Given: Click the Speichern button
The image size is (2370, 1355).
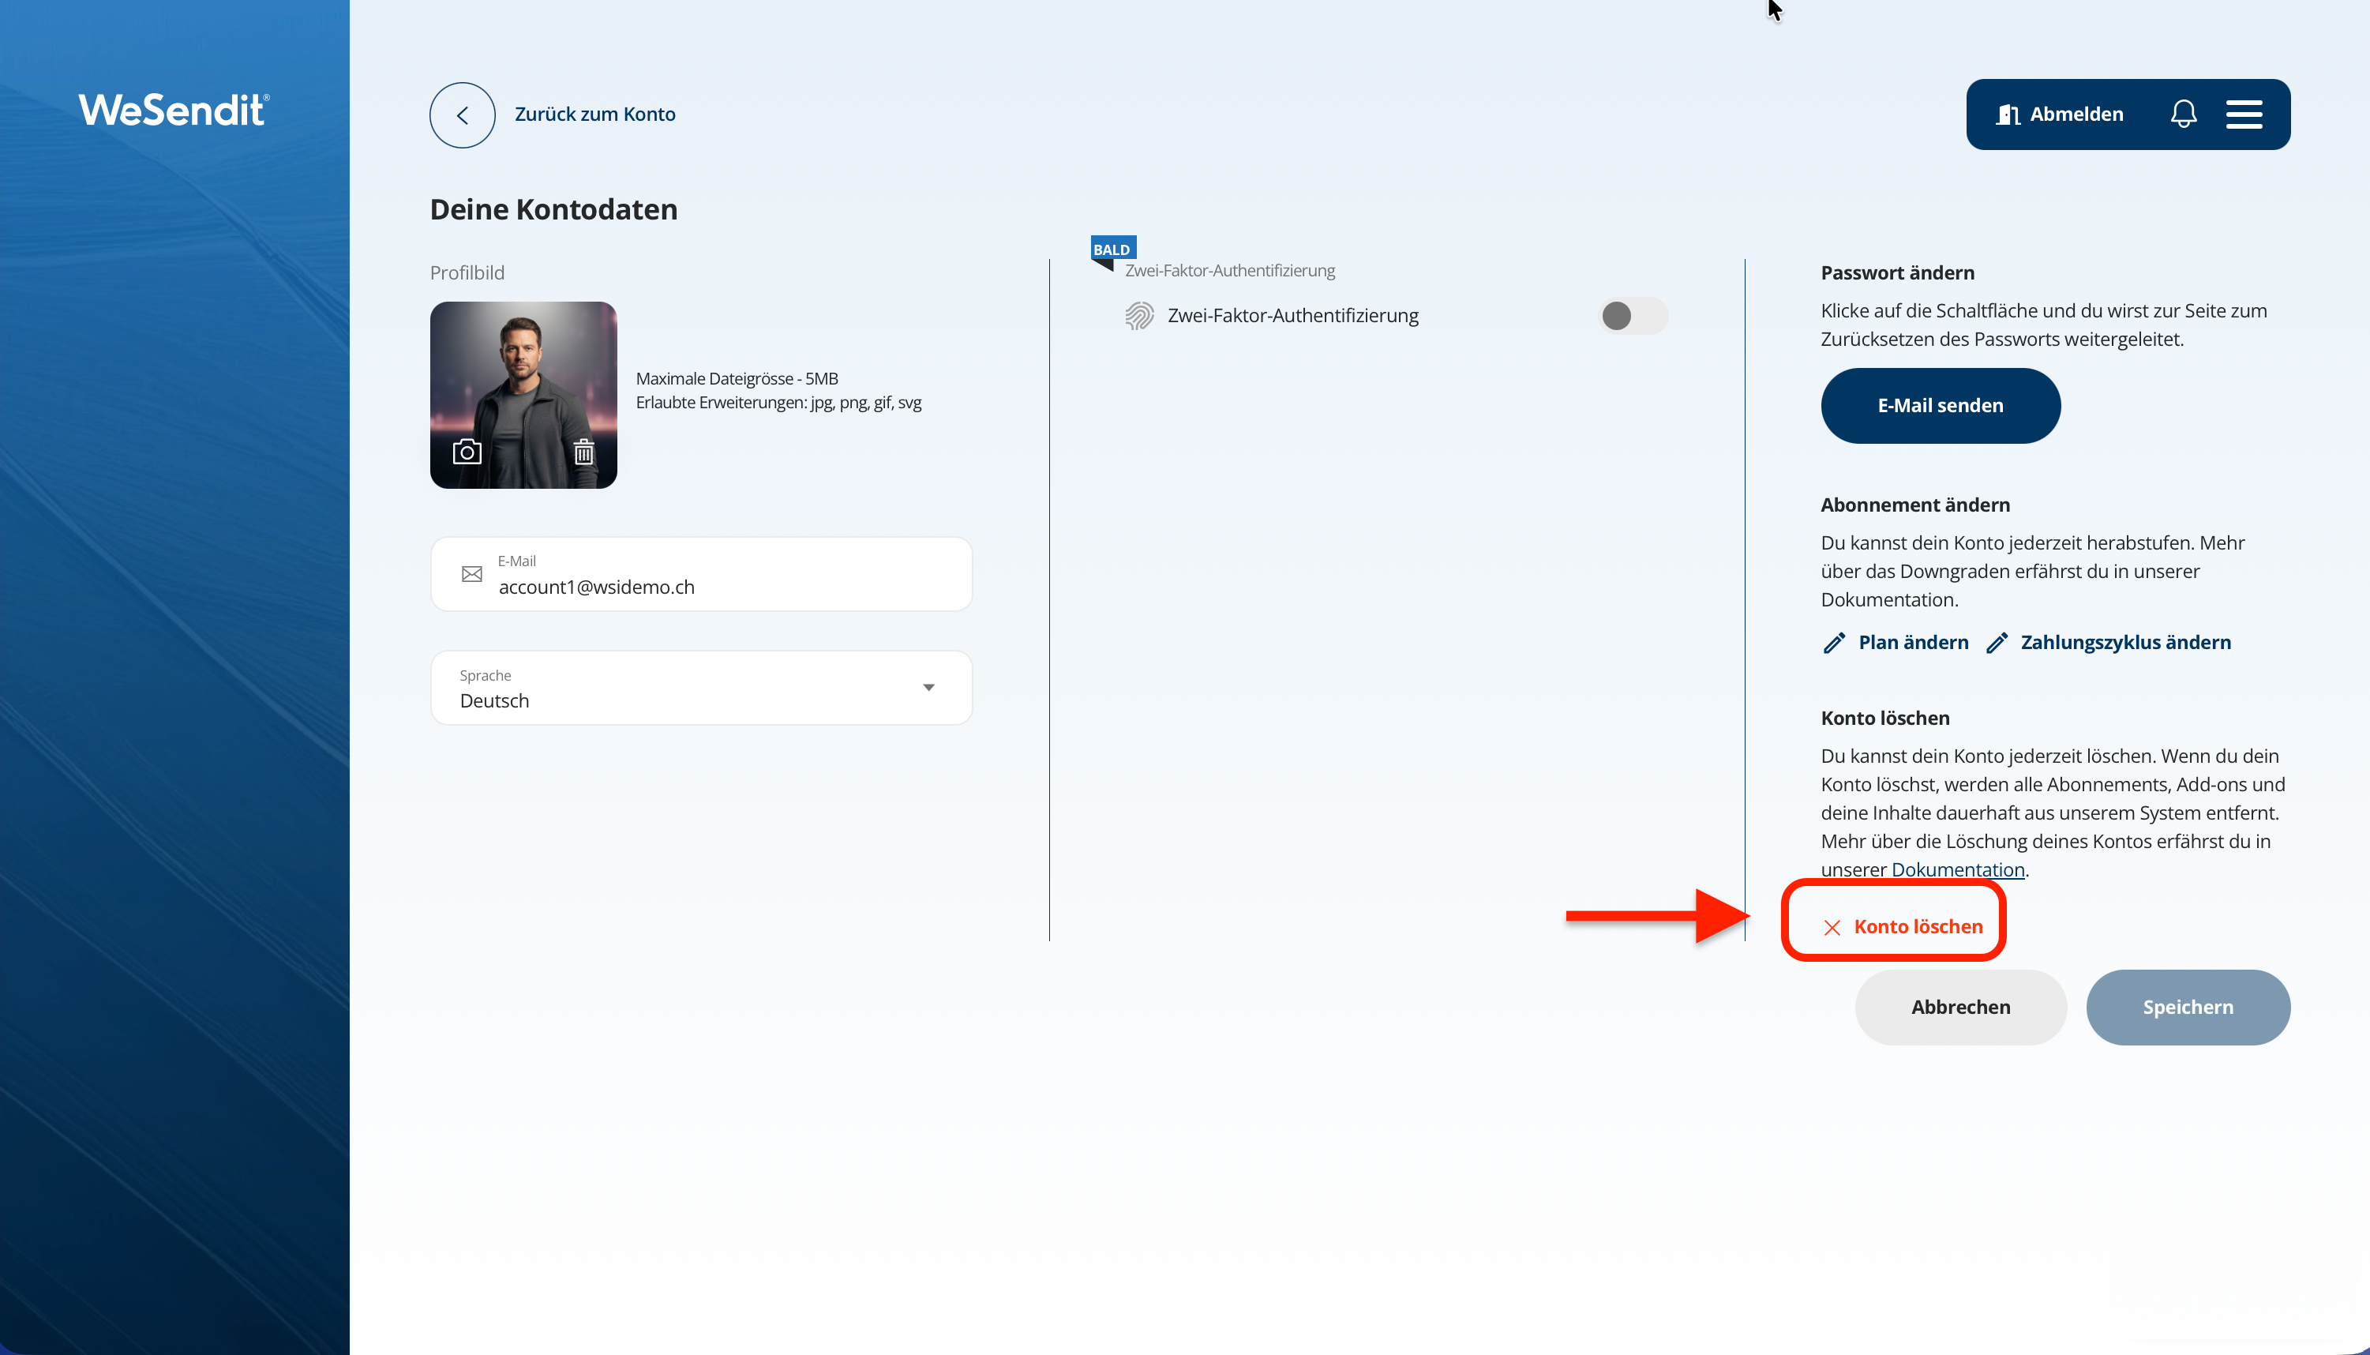Looking at the screenshot, I should click(x=2187, y=1007).
